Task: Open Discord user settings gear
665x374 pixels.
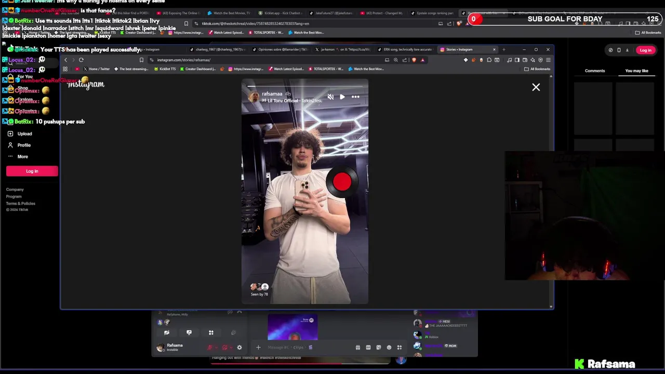Action: [240, 348]
